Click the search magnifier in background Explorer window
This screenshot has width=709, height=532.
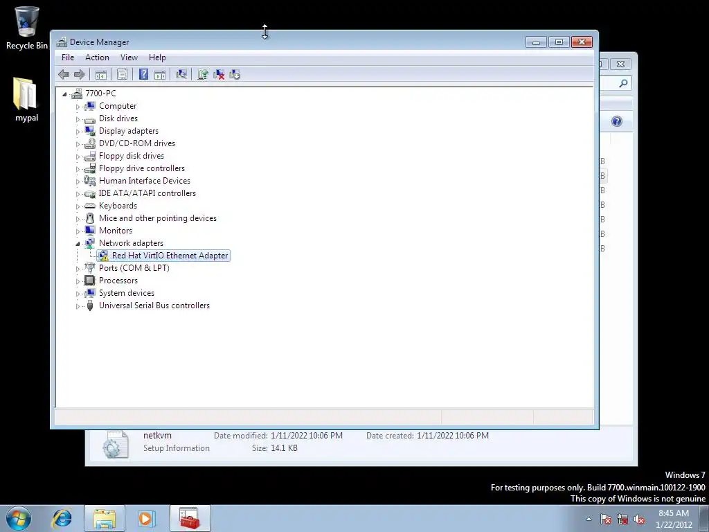(623, 83)
